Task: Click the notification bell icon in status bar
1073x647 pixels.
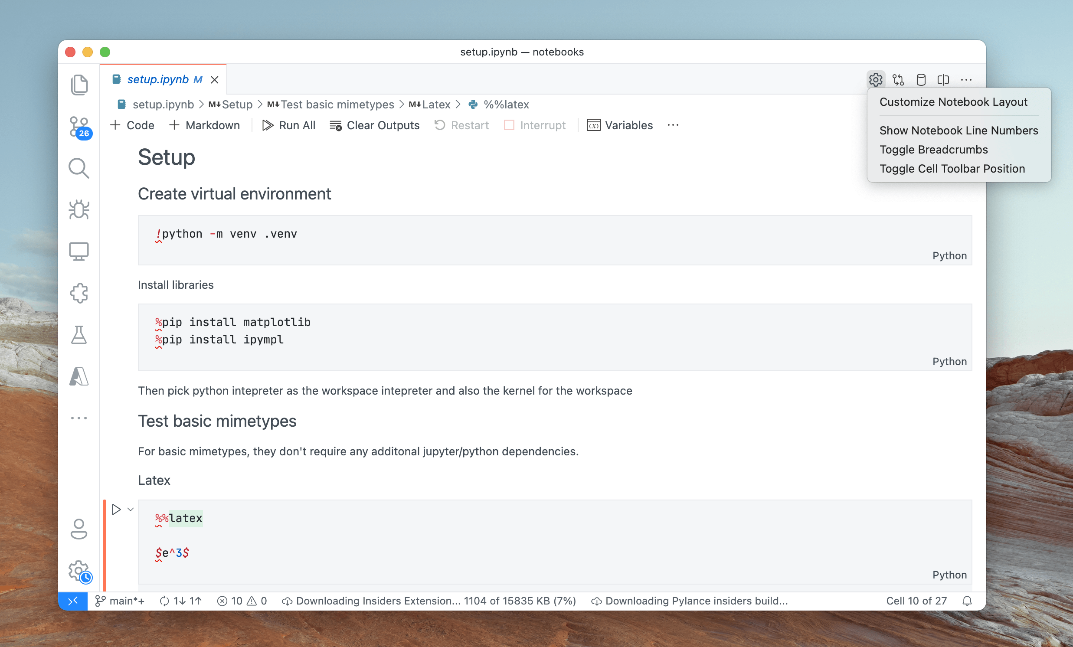Action: [967, 600]
